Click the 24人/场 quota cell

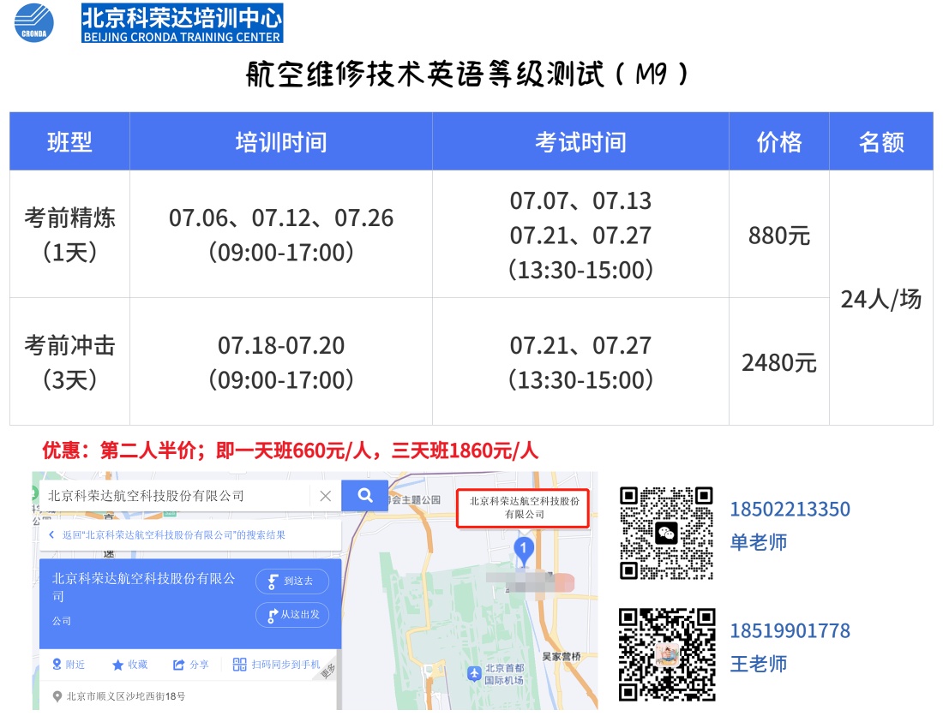pos(881,299)
